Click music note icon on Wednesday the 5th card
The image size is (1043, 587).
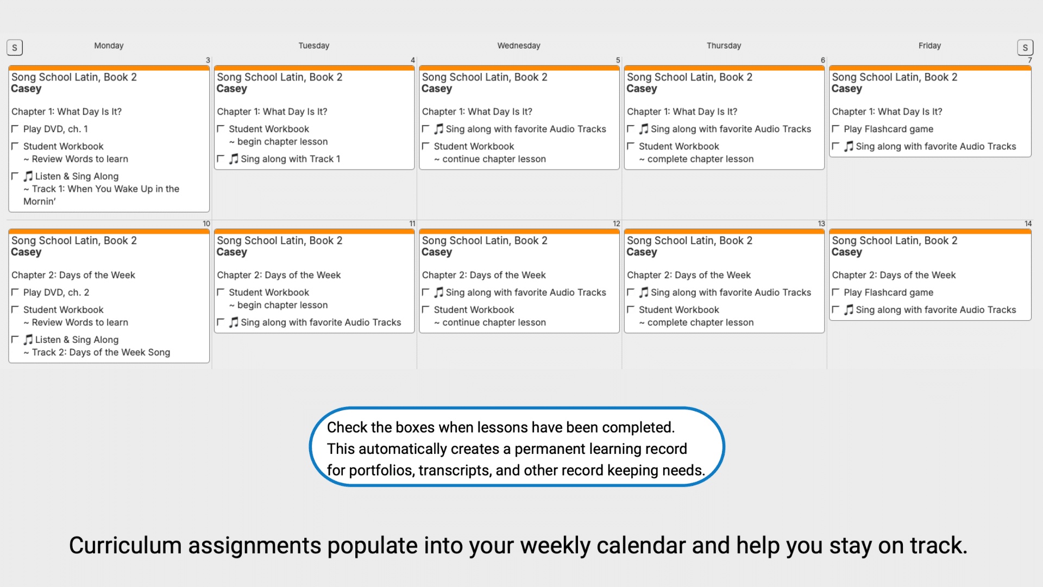pyautogui.click(x=439, y=129)
